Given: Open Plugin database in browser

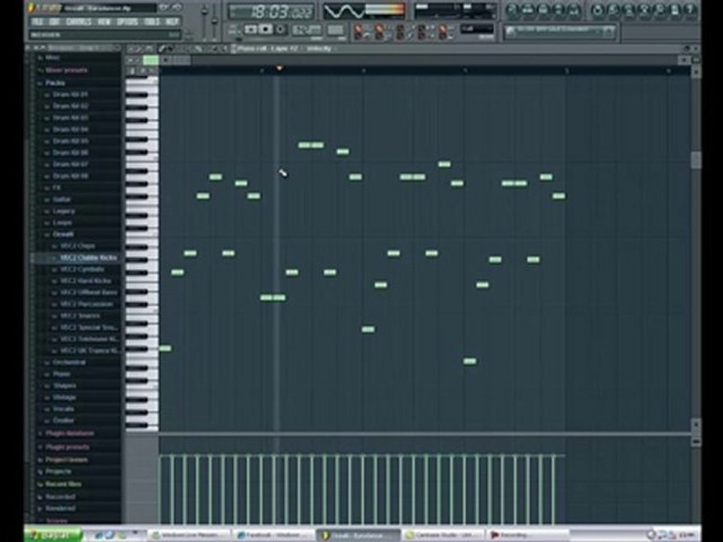Looking at the screenshot, I should click(x=69, y=434).
